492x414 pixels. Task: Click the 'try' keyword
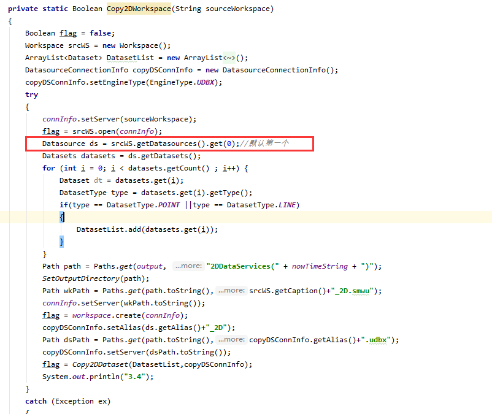click(32, 94)
